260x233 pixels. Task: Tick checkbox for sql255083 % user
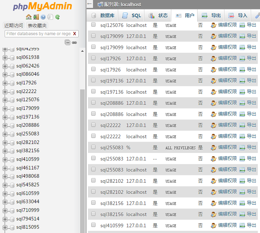pyautogui.click(x=93, y=147)
